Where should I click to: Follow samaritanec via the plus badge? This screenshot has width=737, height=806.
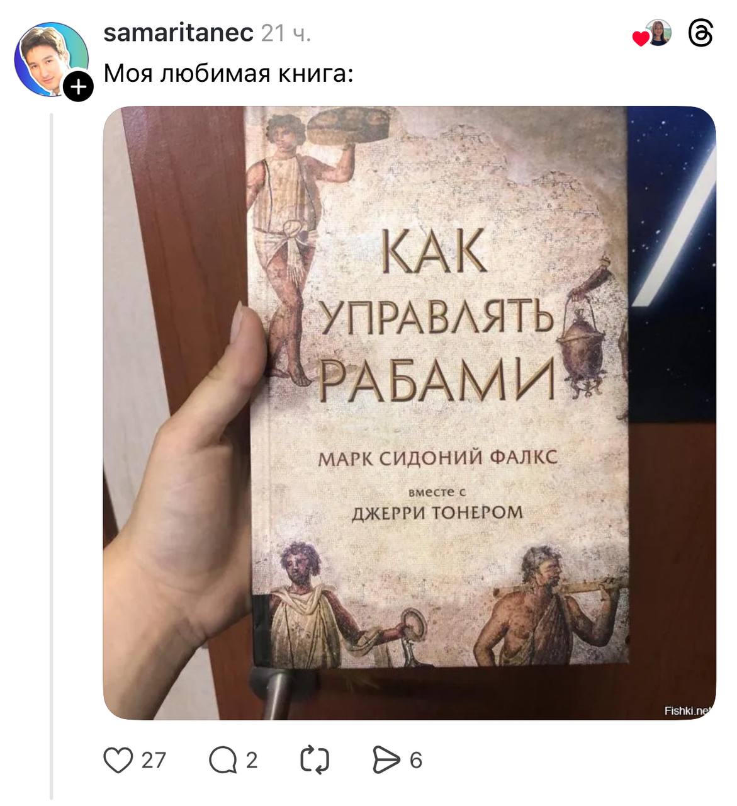tap(78, 86)
